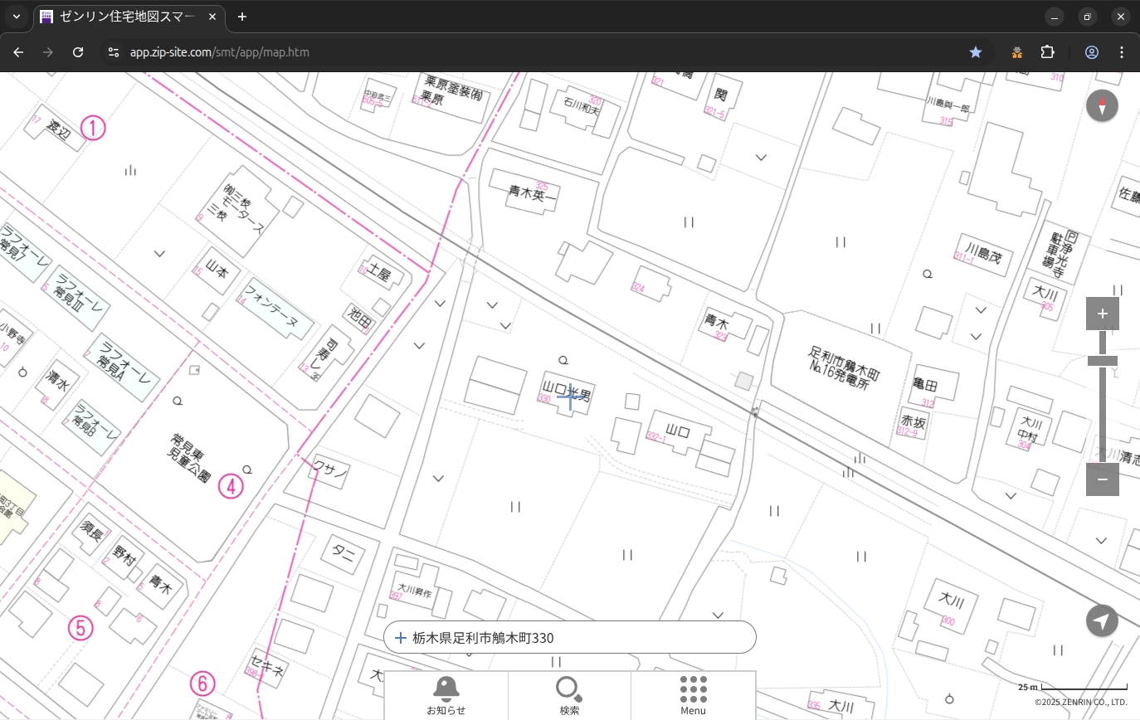This screenshot has width=1140, height=720.
Task: Expand the tab search dropdown arrow
Action: point(16,17)
